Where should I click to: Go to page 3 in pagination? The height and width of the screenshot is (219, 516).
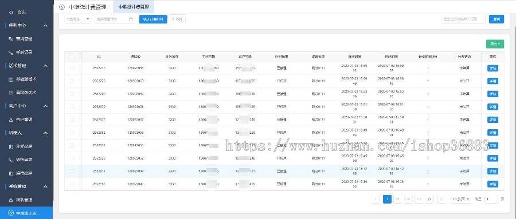[408, 199]
